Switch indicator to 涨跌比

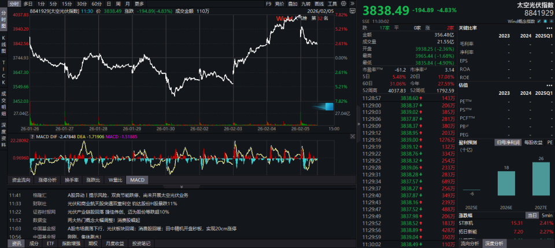[94, 180]
